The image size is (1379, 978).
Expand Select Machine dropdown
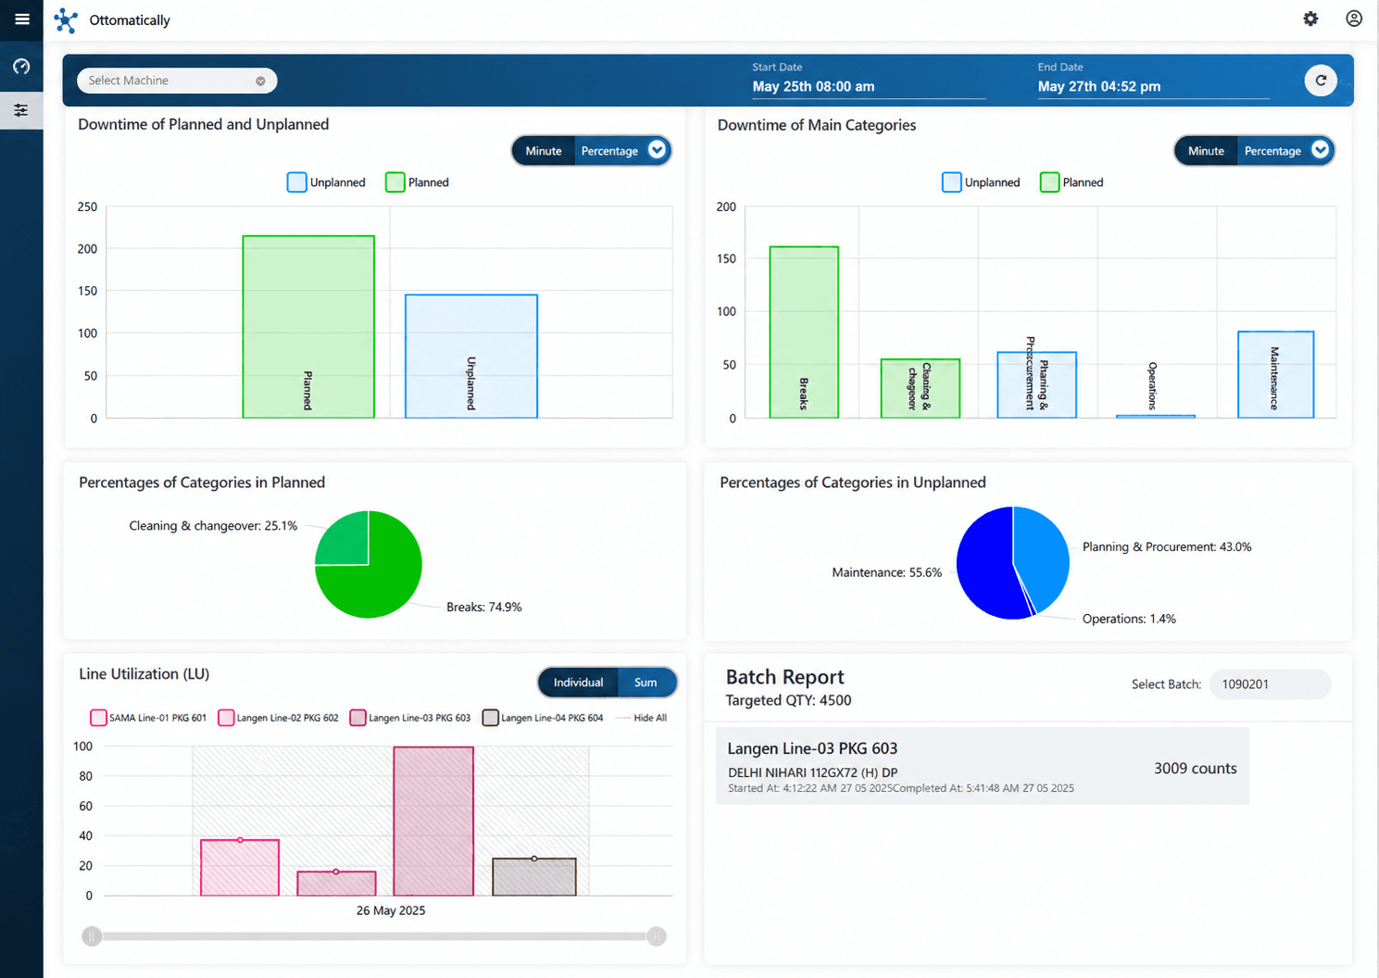177,81
